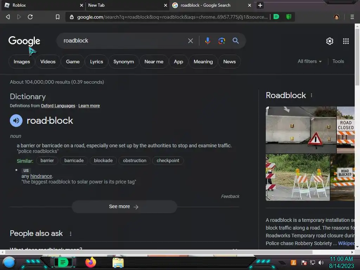
Task: Open Google quick settings gear
Action: point(330,41)
